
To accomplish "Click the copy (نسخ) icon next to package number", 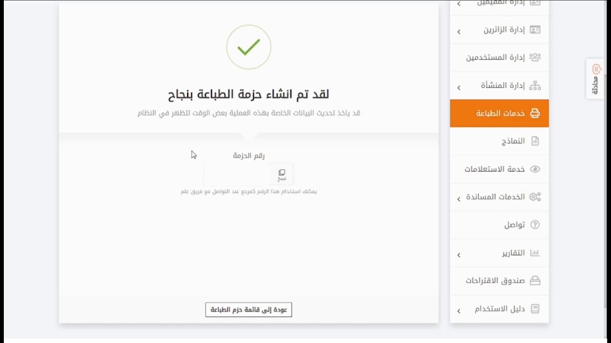I will [282, 175].
